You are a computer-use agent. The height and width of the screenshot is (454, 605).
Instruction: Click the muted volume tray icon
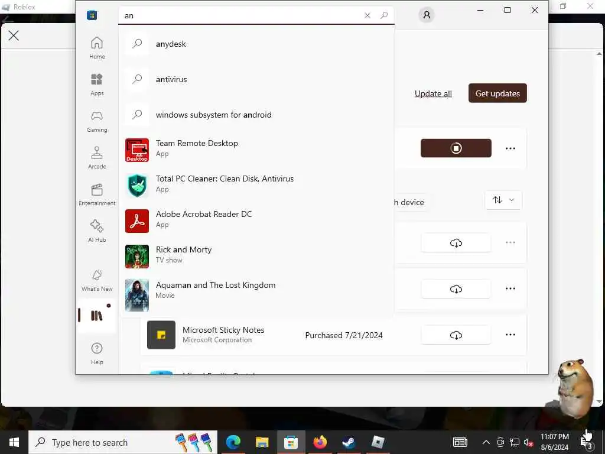529,442
